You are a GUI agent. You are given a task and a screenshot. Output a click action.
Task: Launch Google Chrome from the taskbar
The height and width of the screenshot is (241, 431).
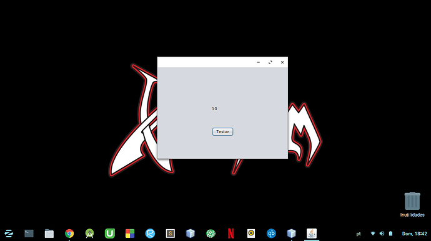point(69,234)
